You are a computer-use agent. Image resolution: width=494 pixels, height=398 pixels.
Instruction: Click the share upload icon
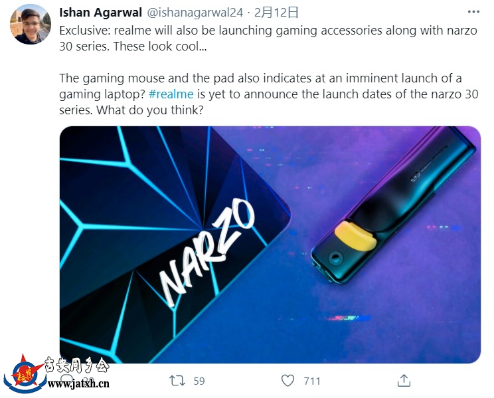404,380
